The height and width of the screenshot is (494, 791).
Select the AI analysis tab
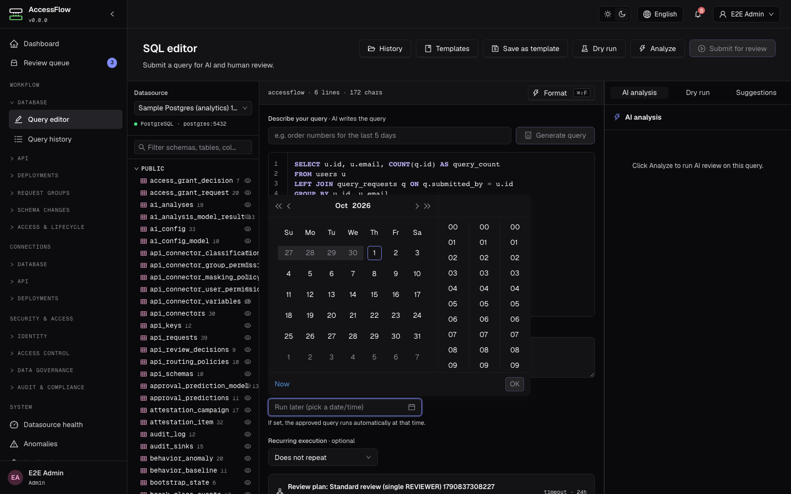639,93
